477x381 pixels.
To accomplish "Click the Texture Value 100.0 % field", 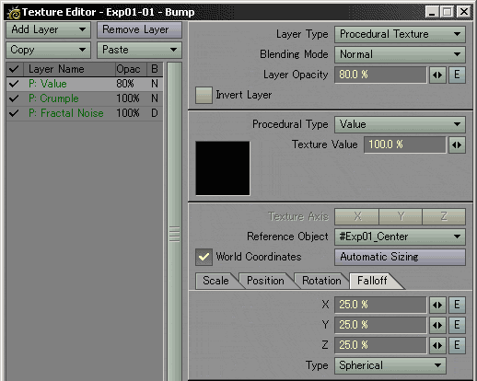I will (404, 144).
